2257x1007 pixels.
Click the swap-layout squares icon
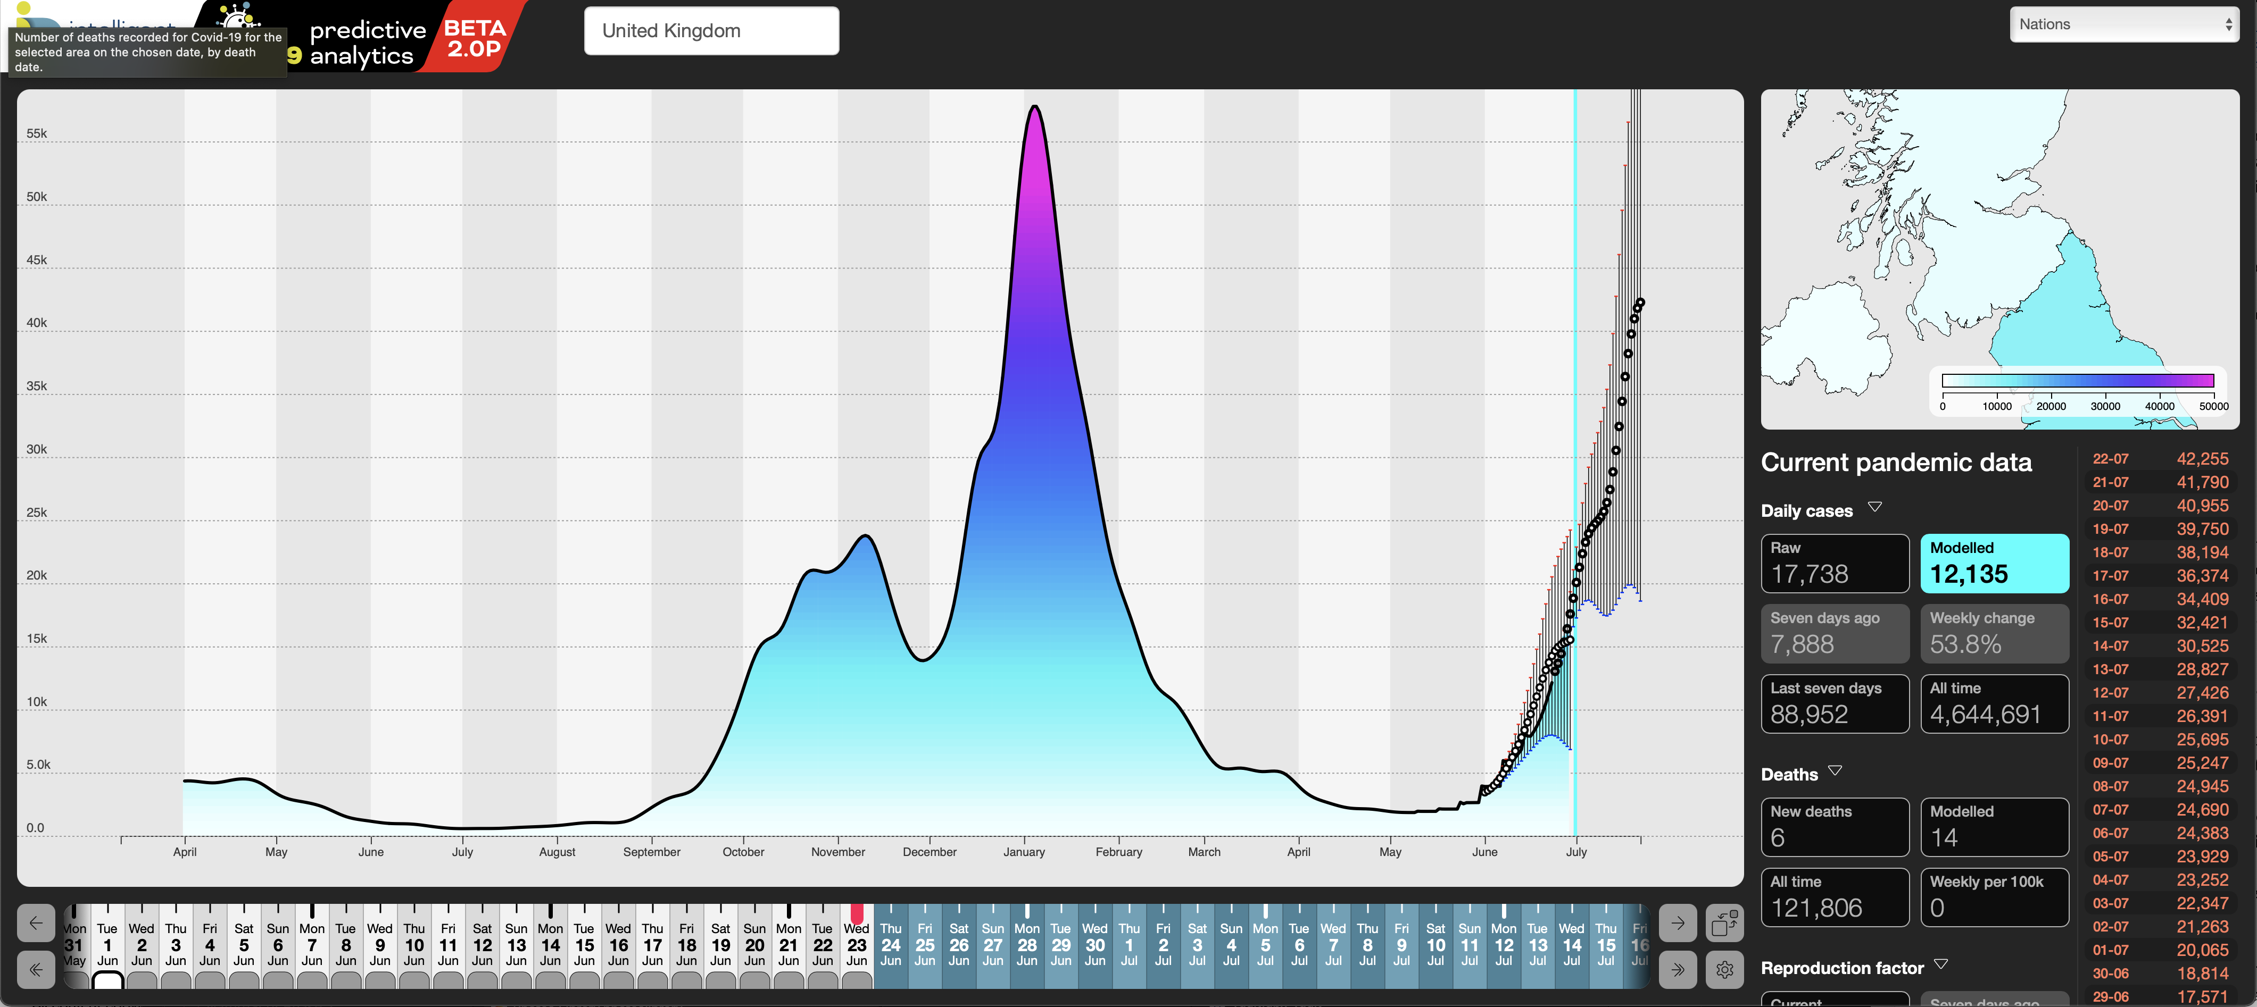[x=1724, y=923]
